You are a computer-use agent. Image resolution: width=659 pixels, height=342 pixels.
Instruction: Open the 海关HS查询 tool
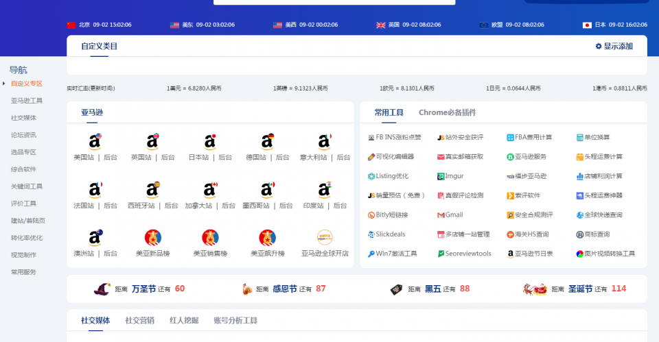coord(527,234)
